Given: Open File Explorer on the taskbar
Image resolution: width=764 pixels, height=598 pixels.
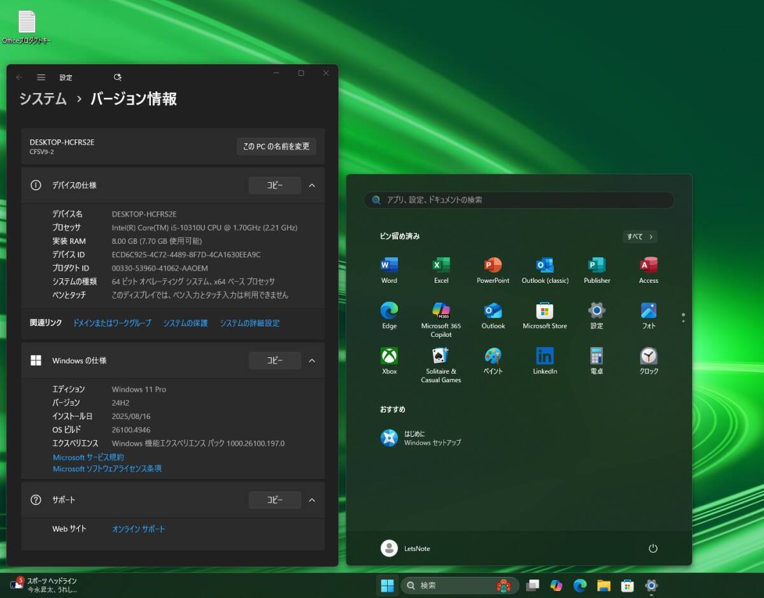Looking at the screenshot, I should [604, 585].
